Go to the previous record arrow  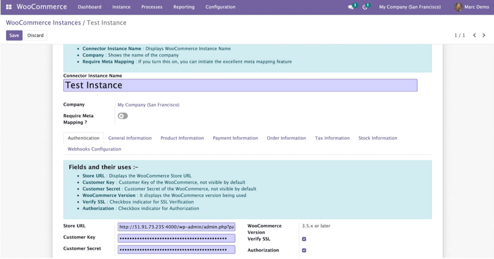(474, 35)
